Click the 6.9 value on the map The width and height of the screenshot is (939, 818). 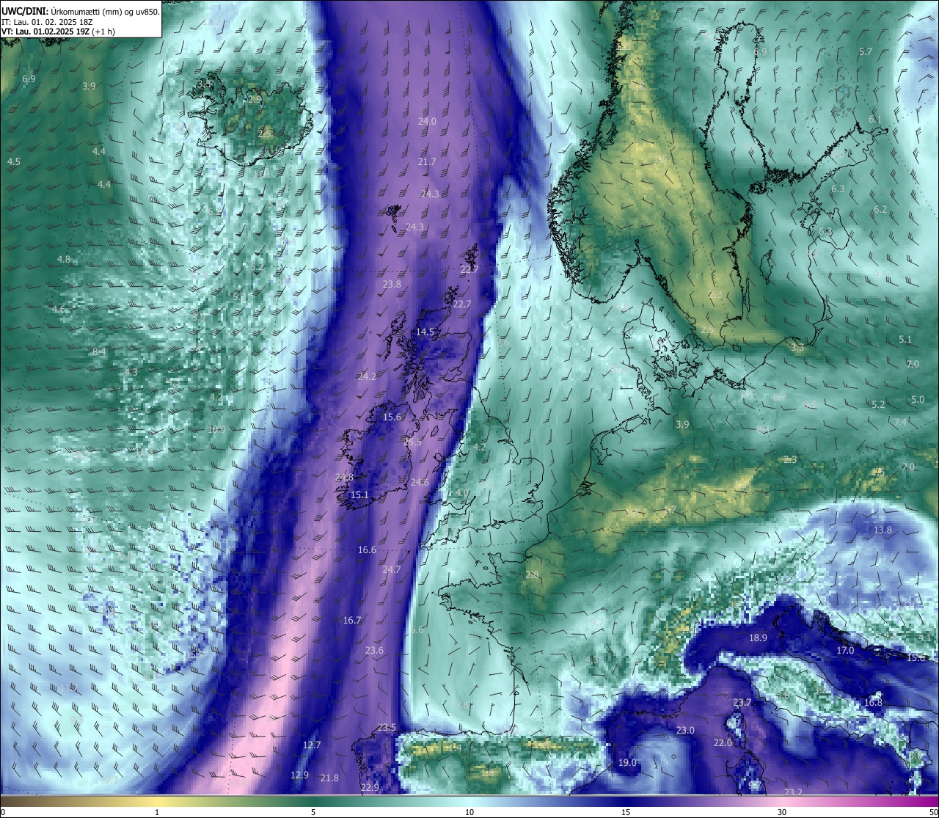coord(29,78)
